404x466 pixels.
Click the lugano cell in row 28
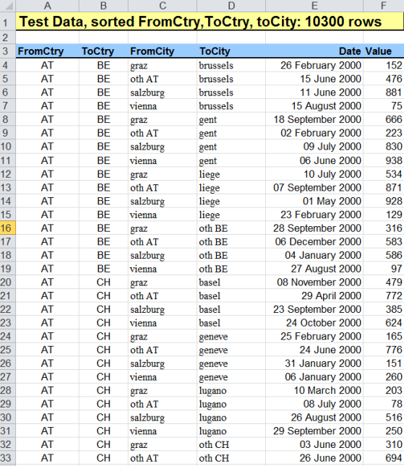pos(231,391)
